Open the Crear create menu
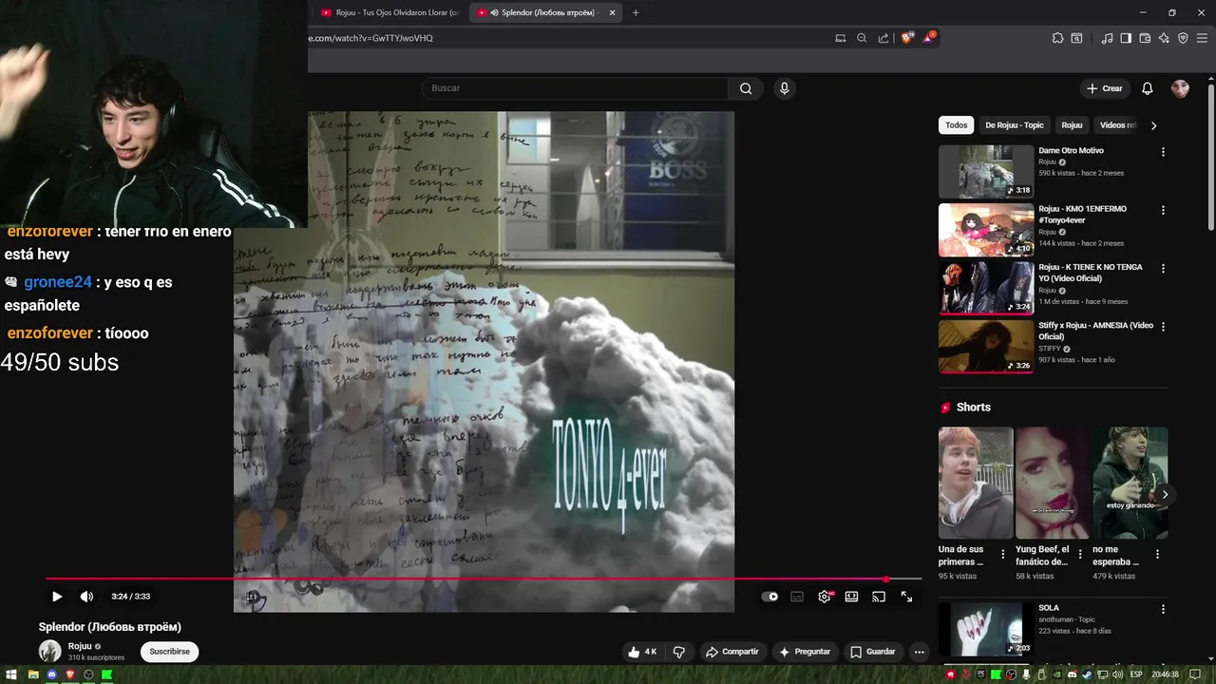Screen dimensions: 1216x684 pyautogui.click(x=1105, y=88)
